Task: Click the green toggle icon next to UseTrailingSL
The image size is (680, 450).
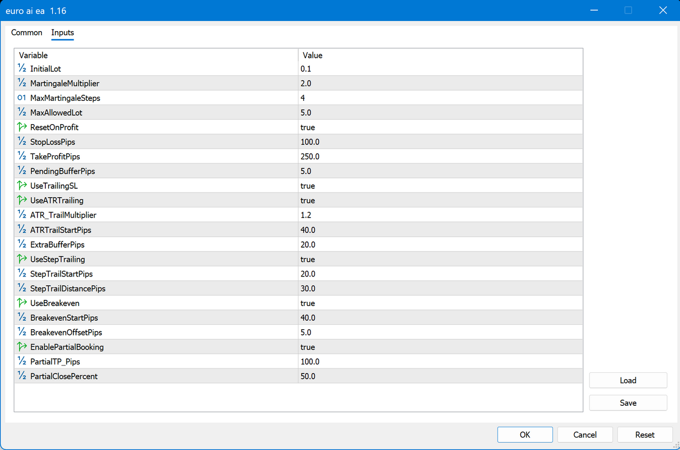Action: (x=22, y=185)
